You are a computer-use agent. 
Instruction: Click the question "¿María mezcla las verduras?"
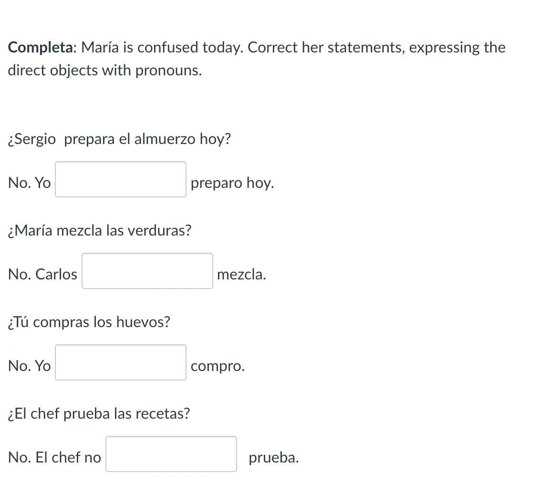(100, 231)
